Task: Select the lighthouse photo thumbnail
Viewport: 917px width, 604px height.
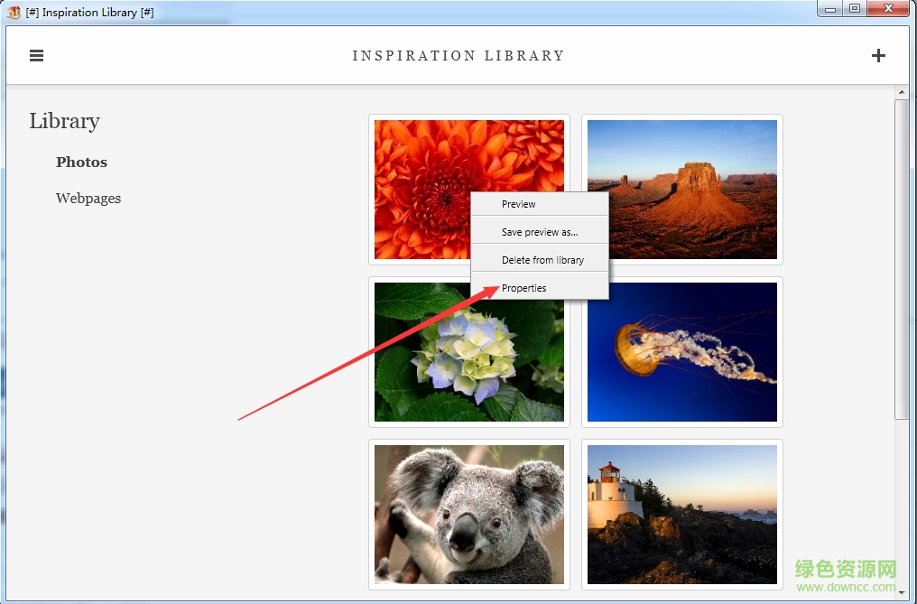Action: point(681,512)
